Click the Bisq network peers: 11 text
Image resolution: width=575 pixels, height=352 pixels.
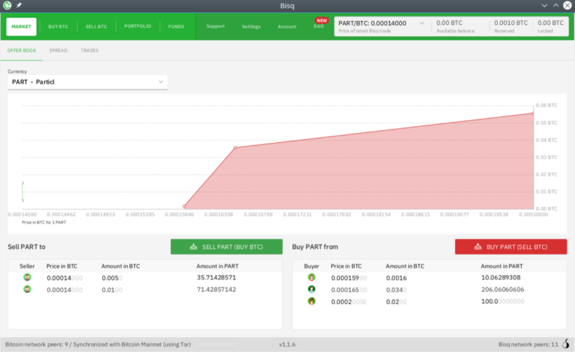[x=528, y=344]
